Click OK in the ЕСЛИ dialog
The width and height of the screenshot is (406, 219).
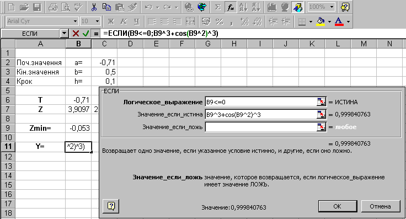click(x=338, y=206)
